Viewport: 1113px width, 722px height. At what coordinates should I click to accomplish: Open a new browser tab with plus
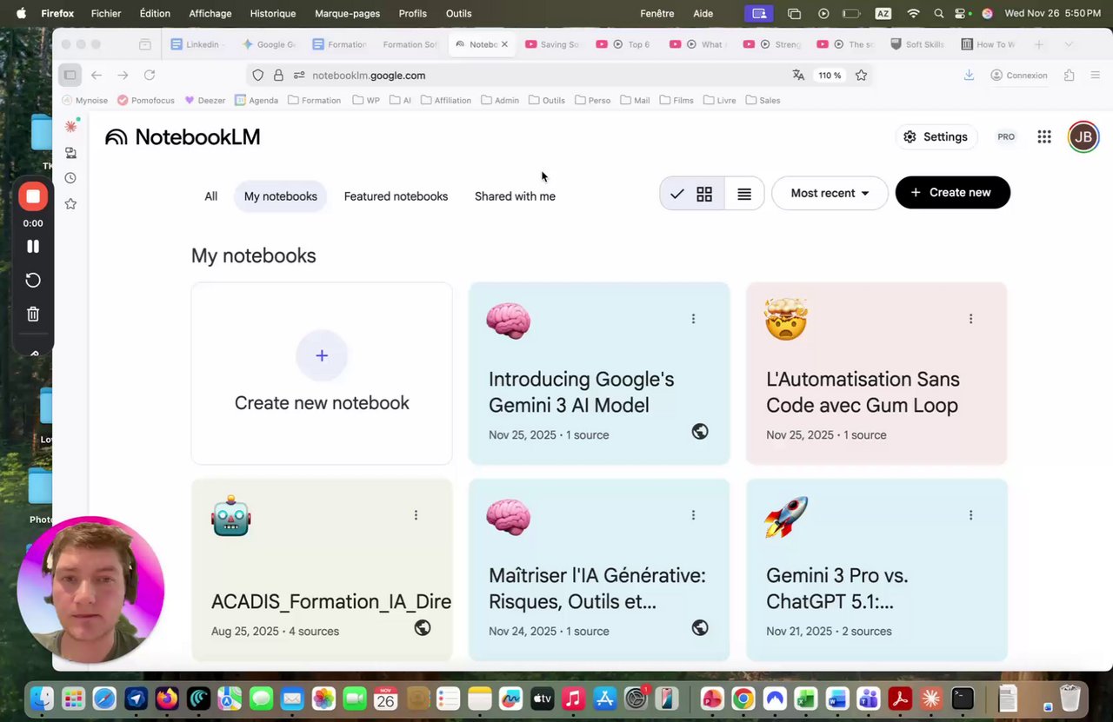tap(1038, 44)
